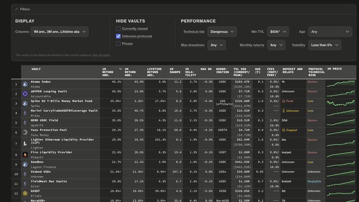Click the hourglass Unknown icon for Morini
Viewport: 359px width, 202px height.
(x=284, y=111)
